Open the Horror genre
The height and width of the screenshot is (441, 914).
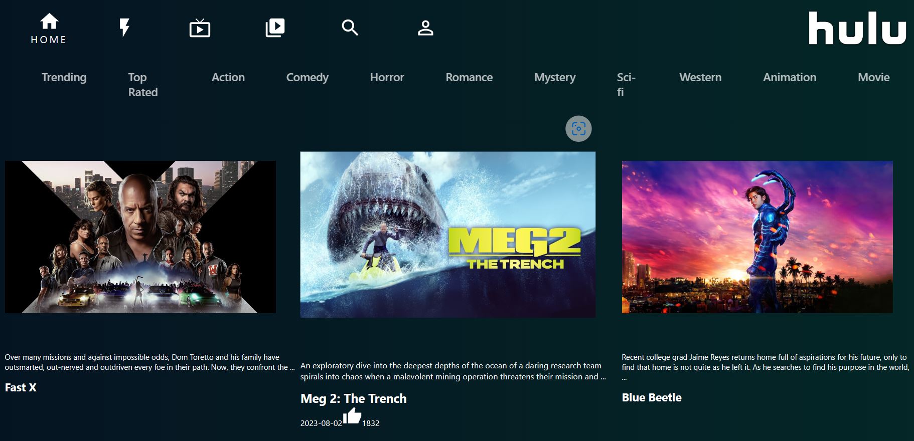[x=387, y=77]
